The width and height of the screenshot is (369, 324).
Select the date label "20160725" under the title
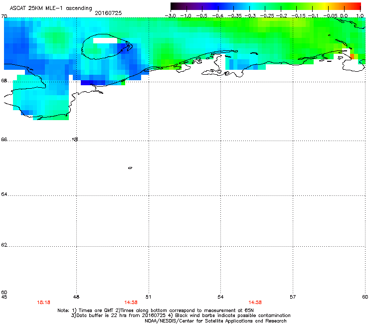(108, 13)
